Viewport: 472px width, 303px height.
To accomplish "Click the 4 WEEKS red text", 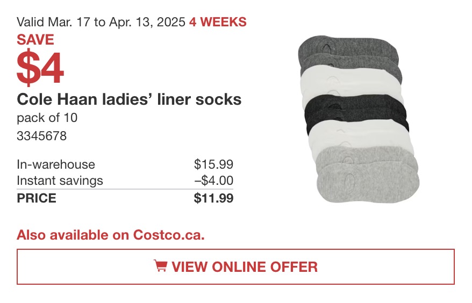I will [218, 22].
